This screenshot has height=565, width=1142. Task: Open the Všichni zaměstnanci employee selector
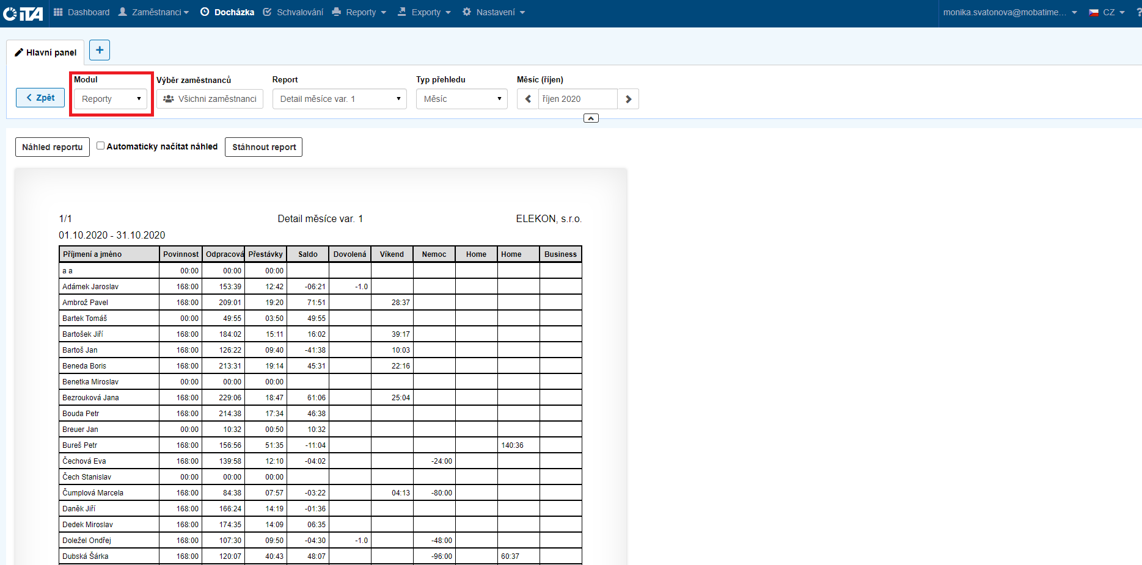[x=210, y=99]
